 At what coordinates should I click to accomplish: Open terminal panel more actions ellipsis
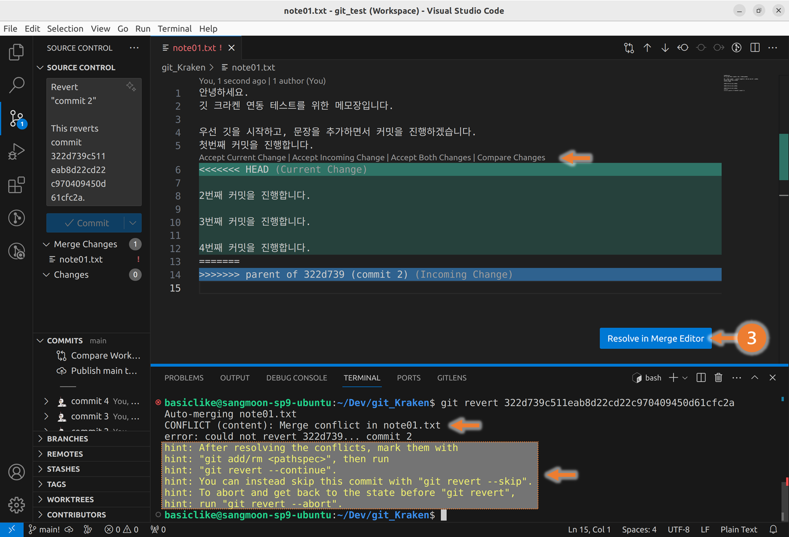click(737, 377)
